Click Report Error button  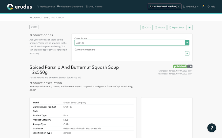point(176,27)
